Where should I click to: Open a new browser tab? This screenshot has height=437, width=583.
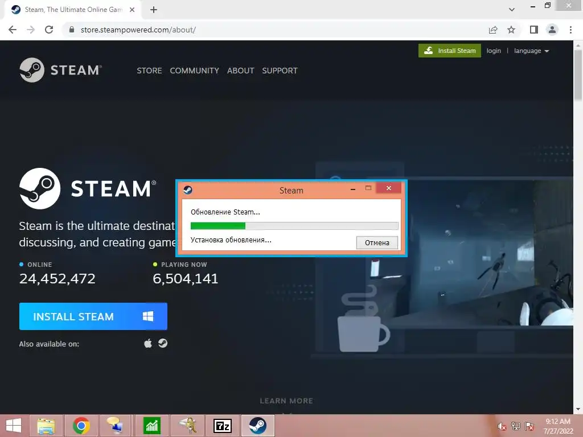click(x=154, y=10)
